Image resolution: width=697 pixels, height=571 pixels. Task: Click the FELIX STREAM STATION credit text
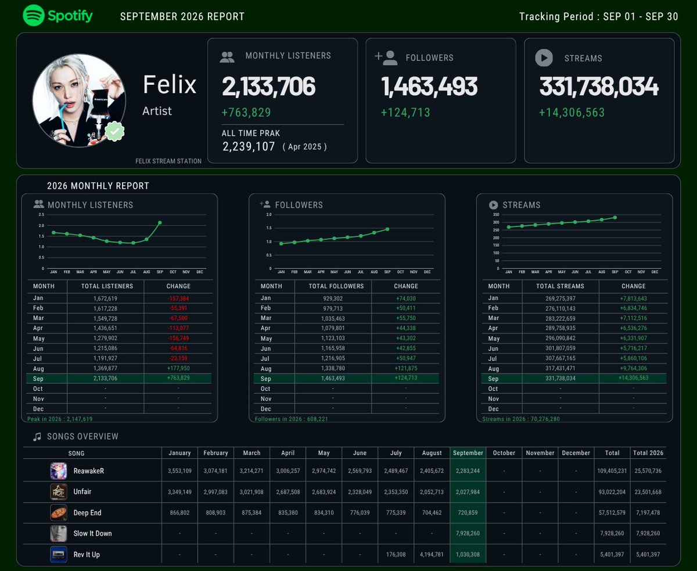pyautogui.click(x=168, y=161)
